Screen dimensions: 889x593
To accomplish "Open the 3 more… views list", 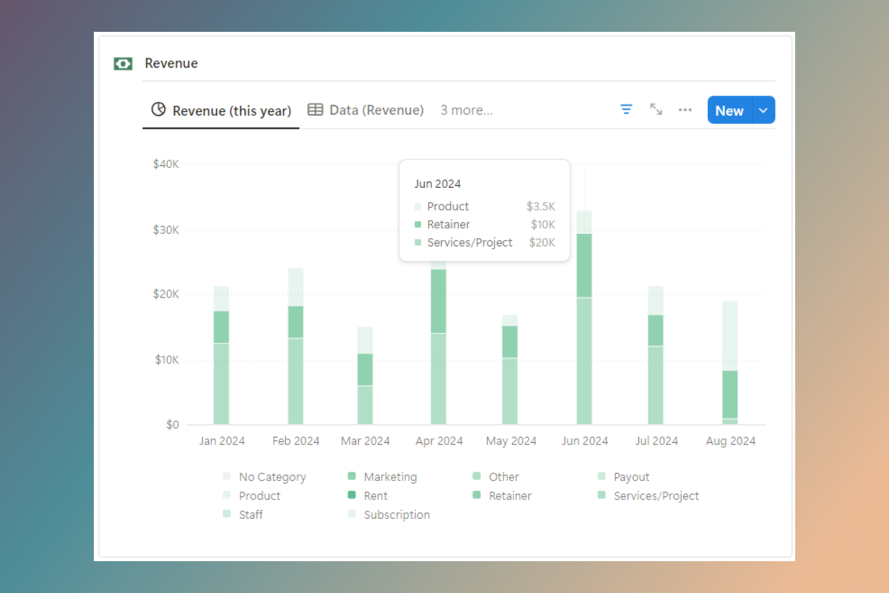I will point(466,110).
